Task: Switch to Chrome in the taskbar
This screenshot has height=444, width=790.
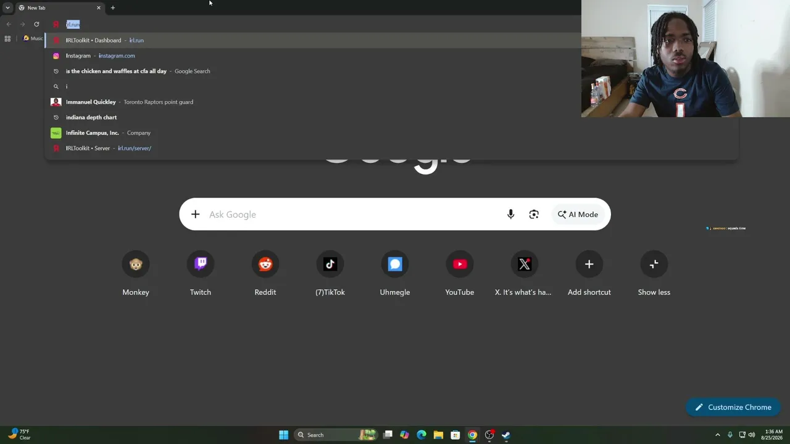Action: tap(472, 435)
